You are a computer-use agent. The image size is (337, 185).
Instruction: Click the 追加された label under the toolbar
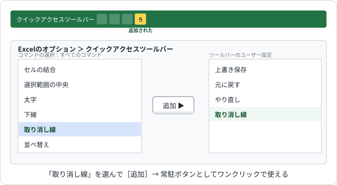coord(140,31)
